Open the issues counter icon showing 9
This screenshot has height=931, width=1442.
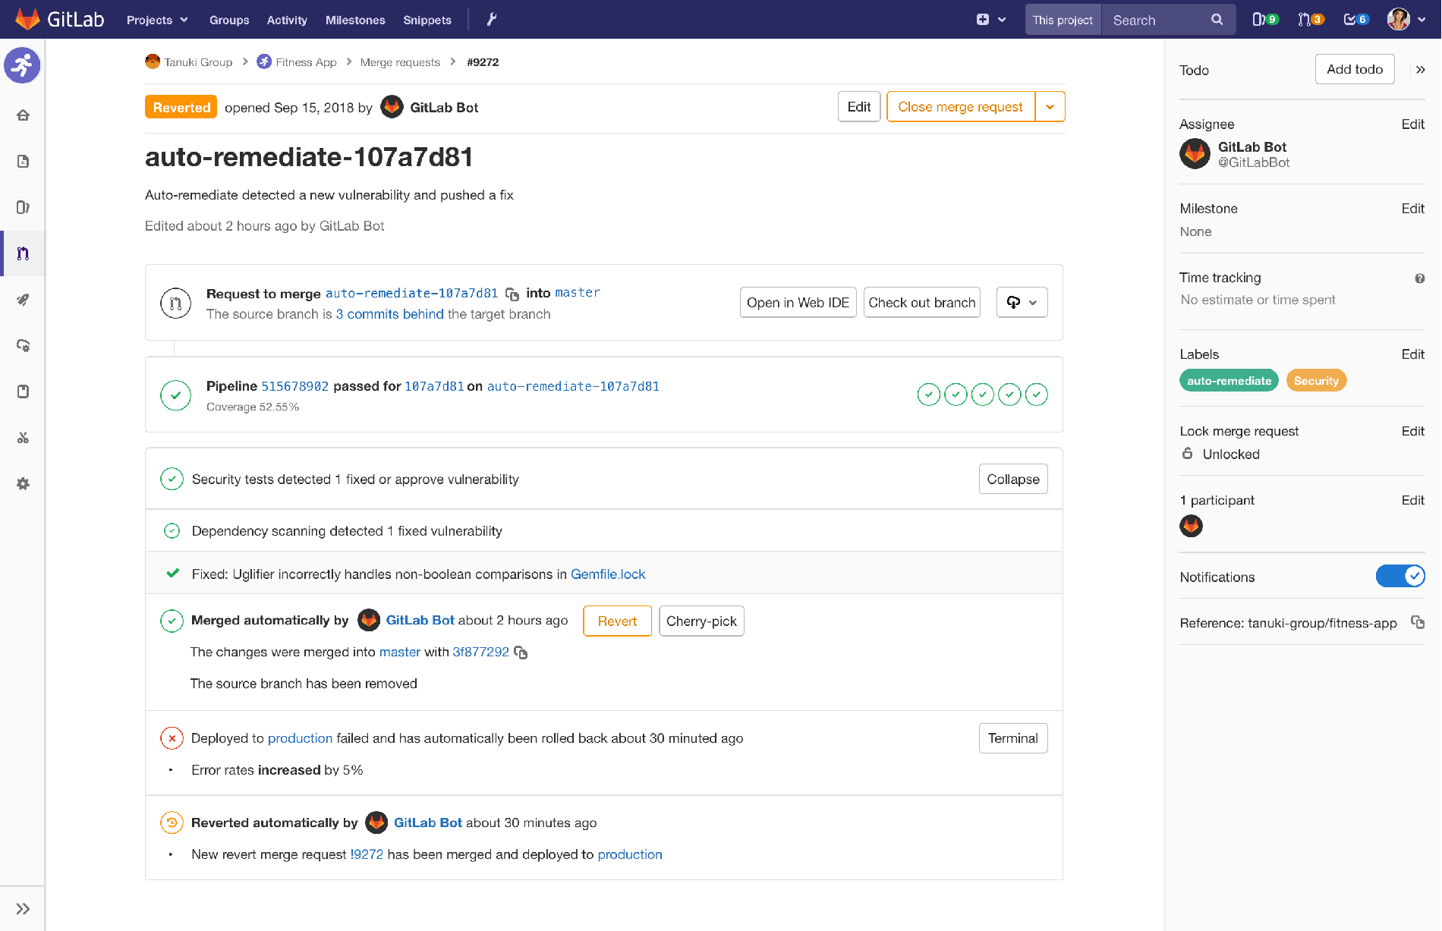(x=1265, y=20)
